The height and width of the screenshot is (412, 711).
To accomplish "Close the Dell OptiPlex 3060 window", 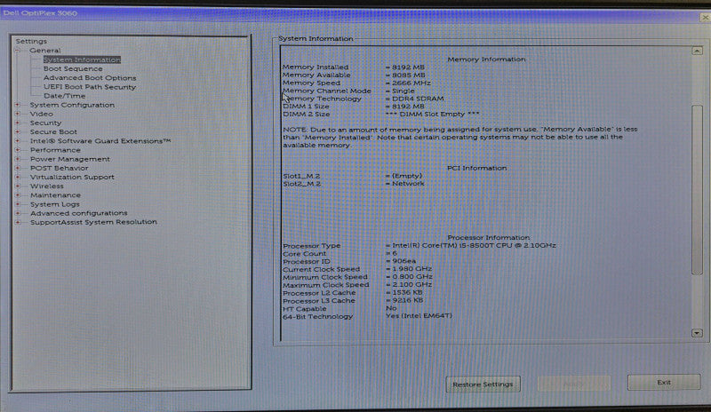I will pos(705,17).
